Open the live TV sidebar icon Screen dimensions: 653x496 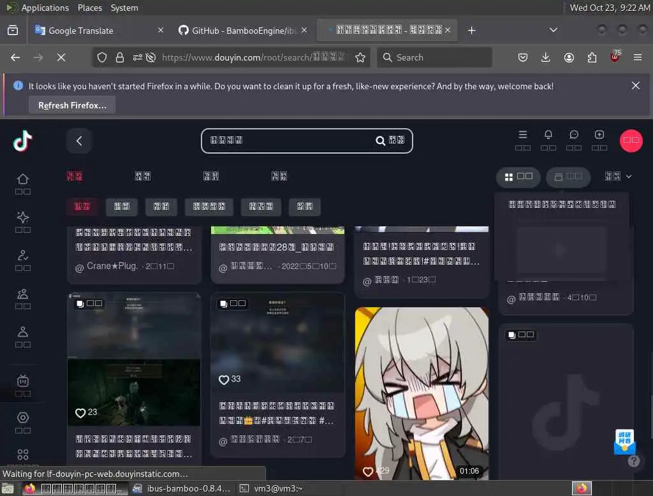23,381
